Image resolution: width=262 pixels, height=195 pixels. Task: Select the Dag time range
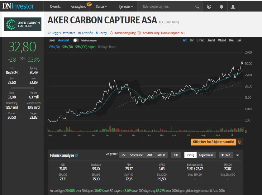[239, 40]
